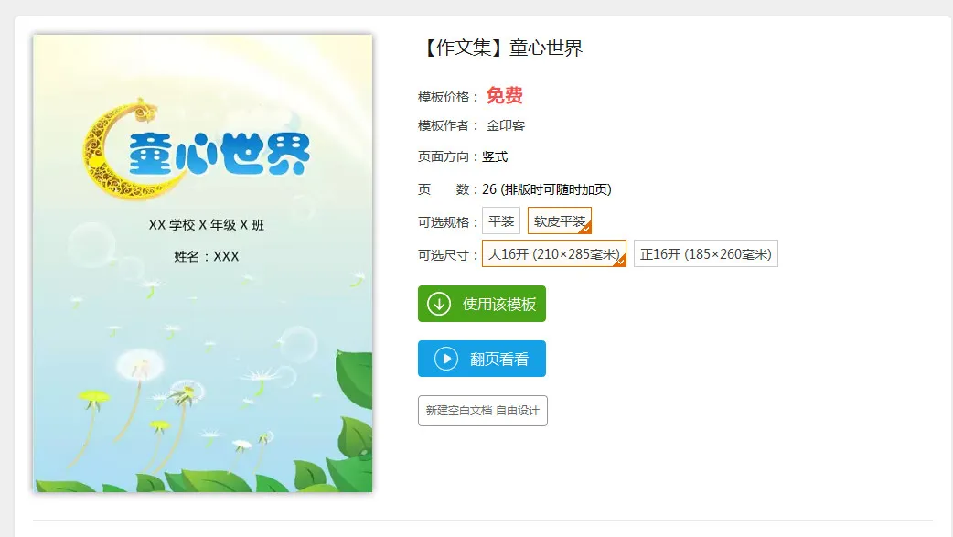
Task: Choose the 大16开 (210×285毫米) size
Action: point(553,253)
